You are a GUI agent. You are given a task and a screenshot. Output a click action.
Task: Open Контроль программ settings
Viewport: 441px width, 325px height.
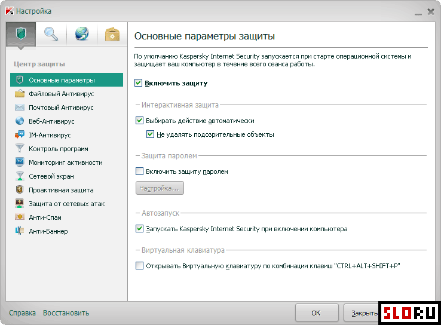pos(66,148)
